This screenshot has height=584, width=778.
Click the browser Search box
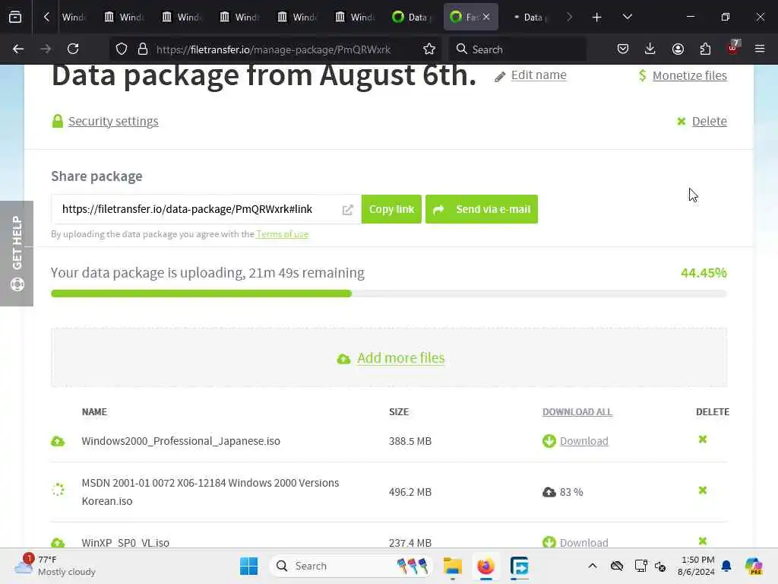pos(517,49)
